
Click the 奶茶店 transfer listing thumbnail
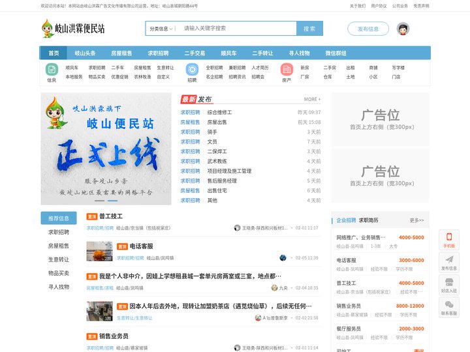(x=99, y=311)
